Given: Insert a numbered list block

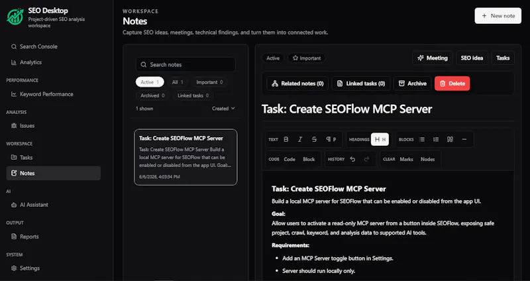Looking at the screenshot, I should pos(436,139).
